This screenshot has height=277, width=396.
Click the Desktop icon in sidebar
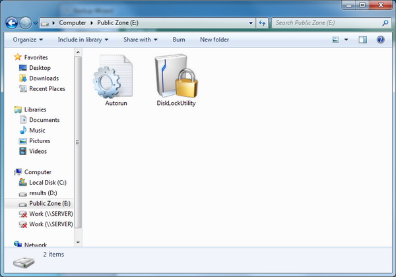pos(22,68)
